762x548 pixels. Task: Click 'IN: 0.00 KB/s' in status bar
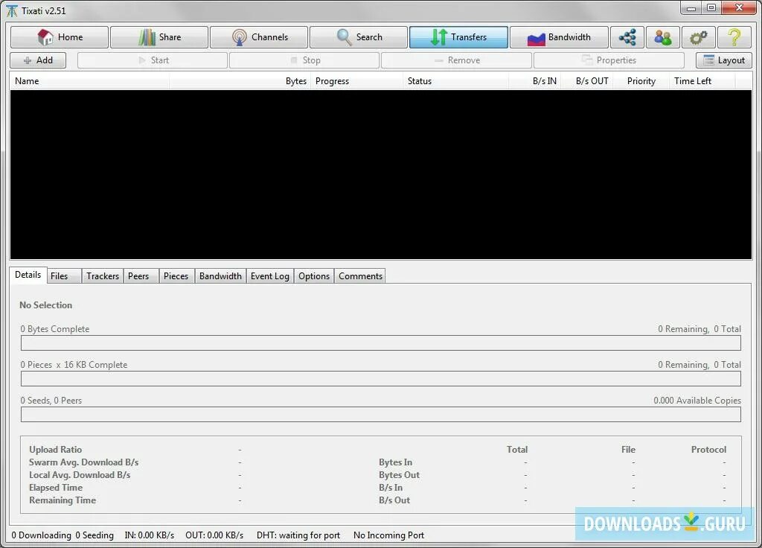150,535
